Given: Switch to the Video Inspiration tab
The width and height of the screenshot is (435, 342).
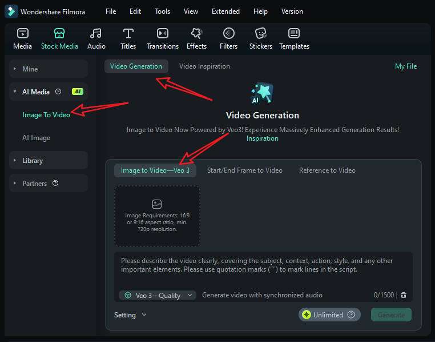Looking at the screenshot, I should pos(204,66).
